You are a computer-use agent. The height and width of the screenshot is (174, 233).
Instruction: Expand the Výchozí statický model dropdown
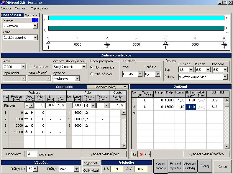(84, 67)
